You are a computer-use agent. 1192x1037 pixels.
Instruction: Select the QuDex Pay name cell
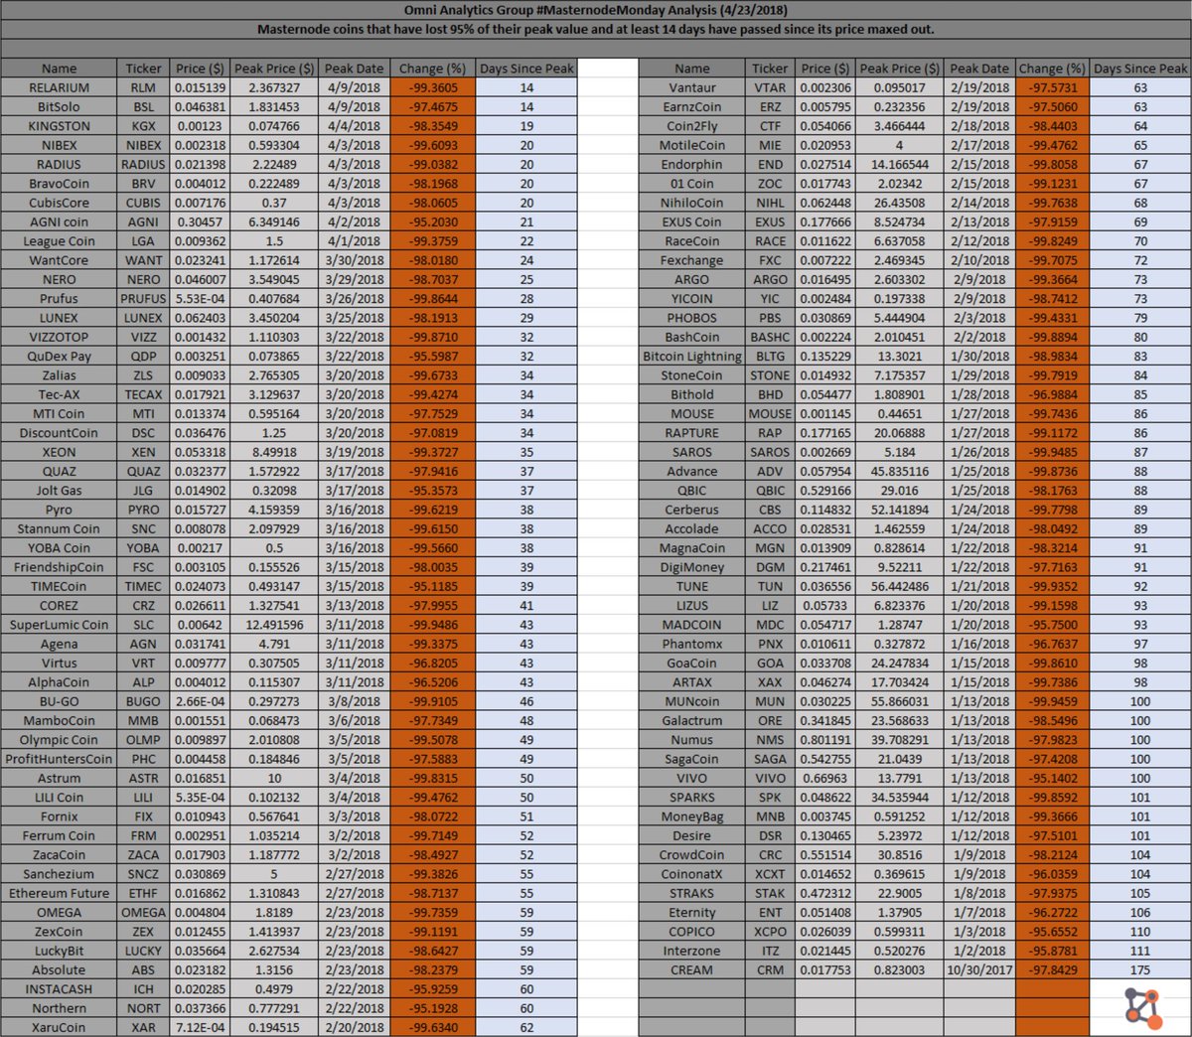click(x=59, y=357)
